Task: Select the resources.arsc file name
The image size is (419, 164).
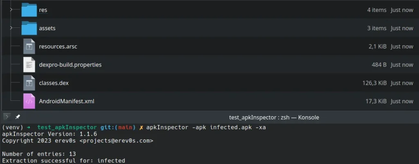Action: pos(58,47)
